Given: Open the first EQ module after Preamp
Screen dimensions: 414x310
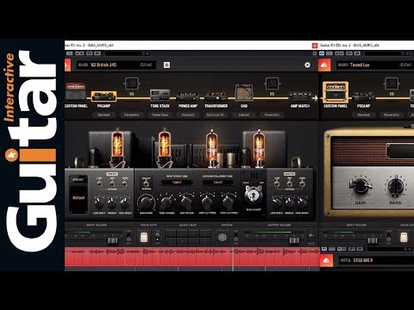Looking at the screenshot, I should (132, 84).
